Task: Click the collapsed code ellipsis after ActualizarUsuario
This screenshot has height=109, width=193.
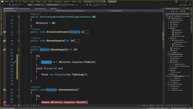Action: coord(86,32)
